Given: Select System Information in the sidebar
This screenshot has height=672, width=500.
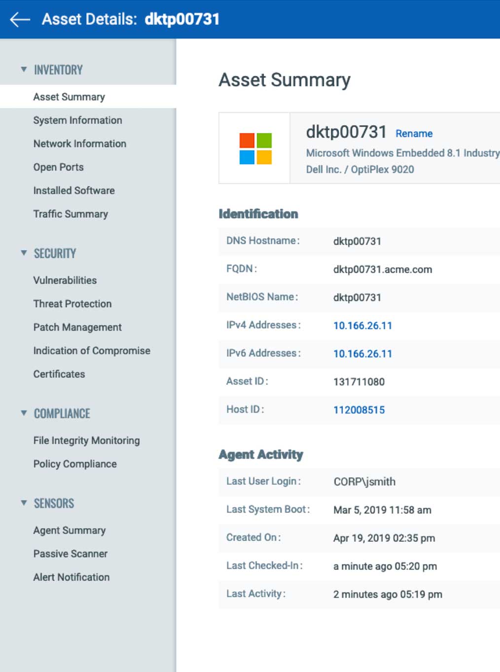Looking at the screenshot, I should 77,120.
